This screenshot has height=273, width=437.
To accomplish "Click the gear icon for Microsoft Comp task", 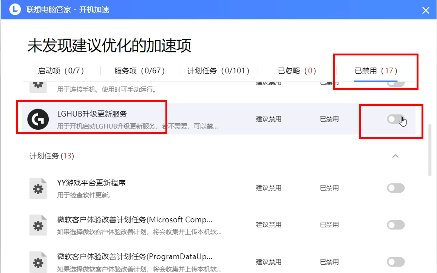I will [38, 224].
